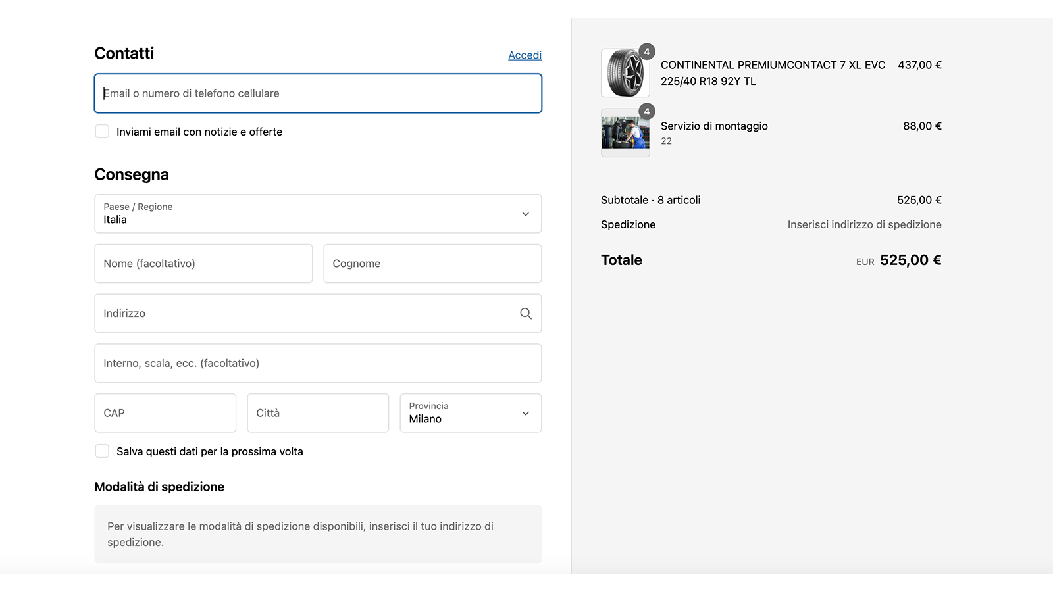1053x592 pixels.
Task: Check 'Salva questi dati per la prossima volta'
Action: (x=102, y=451)
